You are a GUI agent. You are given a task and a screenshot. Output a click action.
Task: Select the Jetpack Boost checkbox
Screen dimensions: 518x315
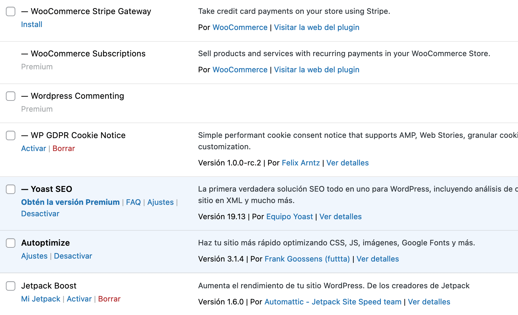pyautogui.click(x=11, y=286)
